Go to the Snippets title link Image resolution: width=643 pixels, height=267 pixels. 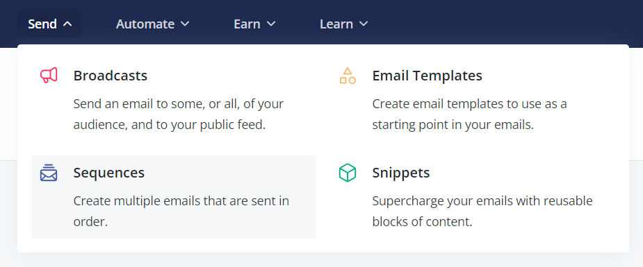(401, 173)
